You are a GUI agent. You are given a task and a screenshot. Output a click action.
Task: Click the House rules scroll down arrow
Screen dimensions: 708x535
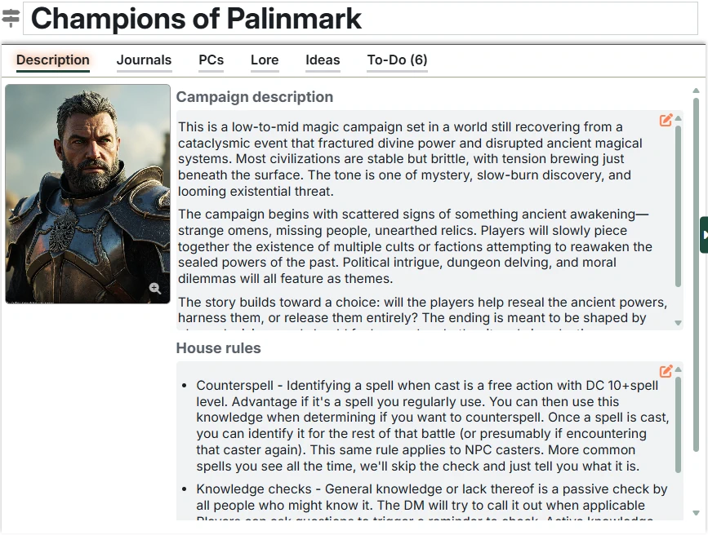678,514
